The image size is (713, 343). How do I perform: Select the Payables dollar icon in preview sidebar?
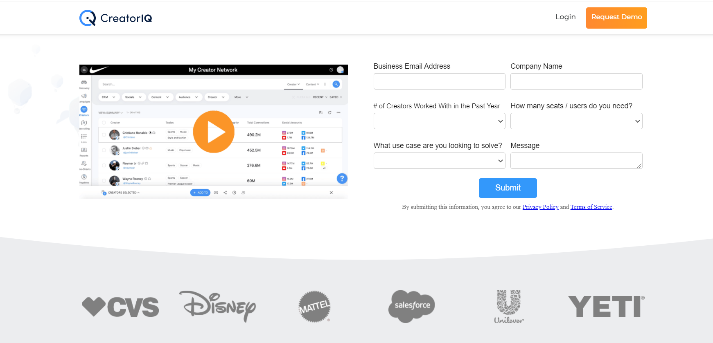84,177
